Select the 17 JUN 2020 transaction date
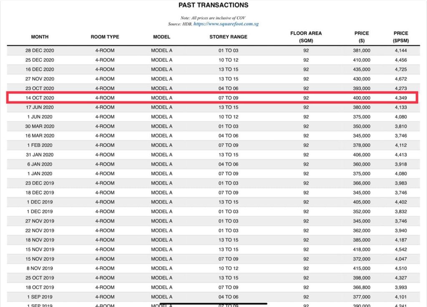Image resolution: width=427 pixels, height=307 pixels. pos(40,107)
